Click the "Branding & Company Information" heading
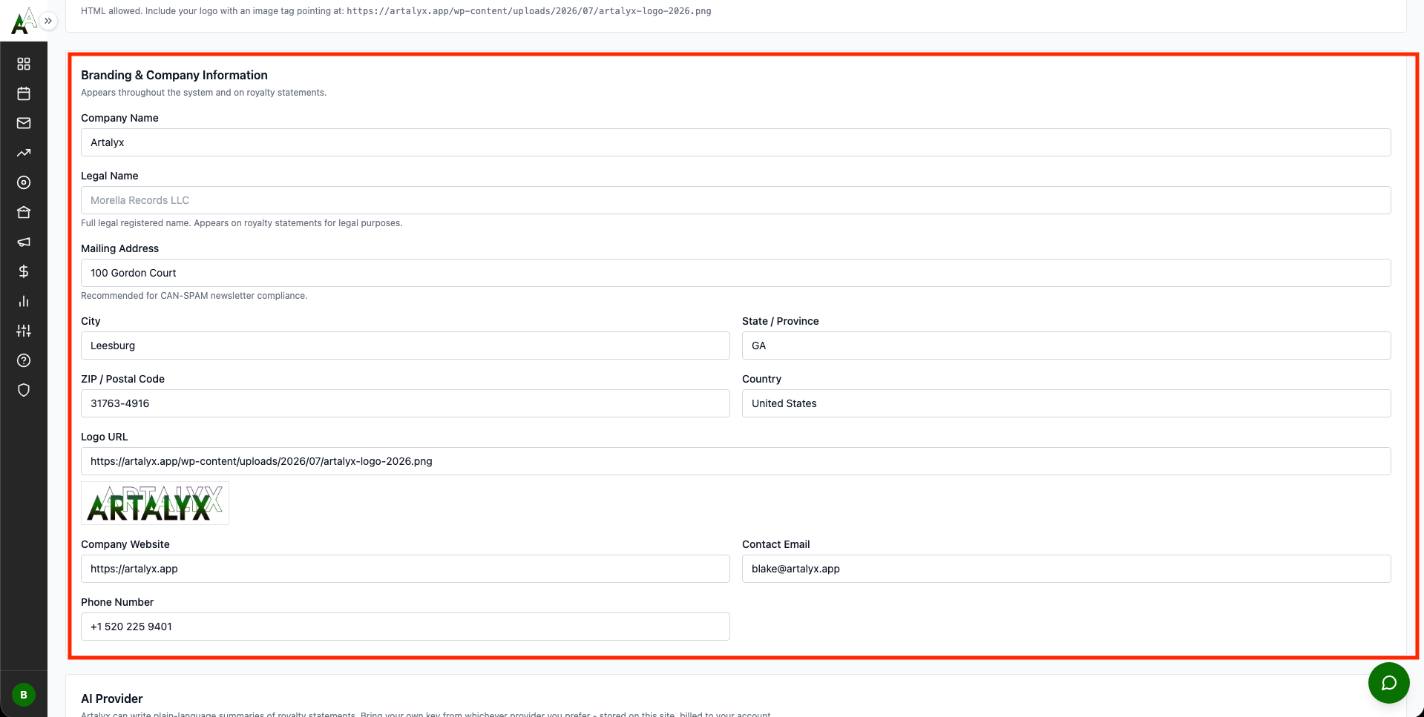 [174, 75]
